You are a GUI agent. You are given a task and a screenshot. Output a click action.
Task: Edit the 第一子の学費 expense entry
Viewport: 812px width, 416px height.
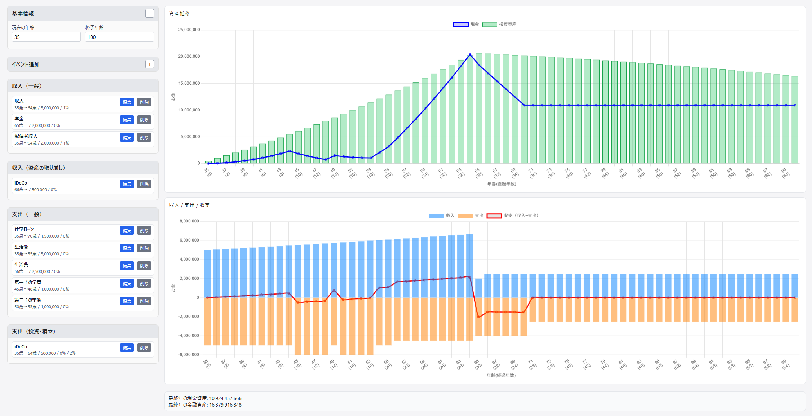click(x=127, y=283)
